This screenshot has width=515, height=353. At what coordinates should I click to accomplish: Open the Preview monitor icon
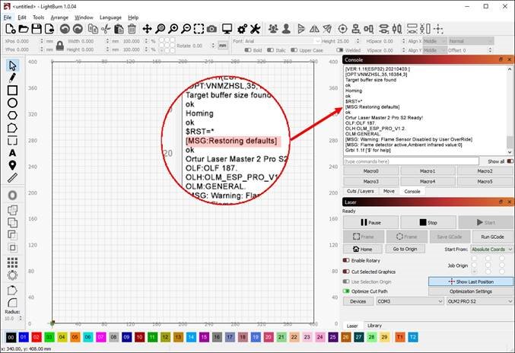click(227, 29)
